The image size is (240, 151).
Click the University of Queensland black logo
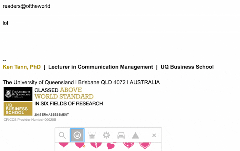18,94
